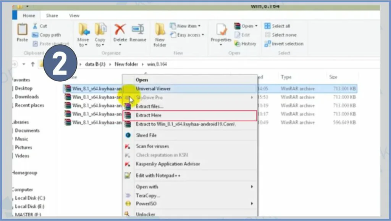Click Invert selection button

point(287,44)
